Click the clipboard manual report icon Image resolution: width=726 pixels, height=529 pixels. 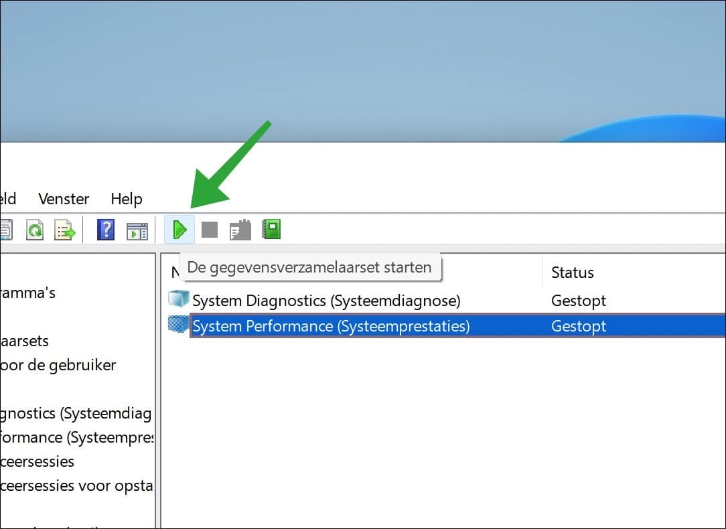[238, 229]
